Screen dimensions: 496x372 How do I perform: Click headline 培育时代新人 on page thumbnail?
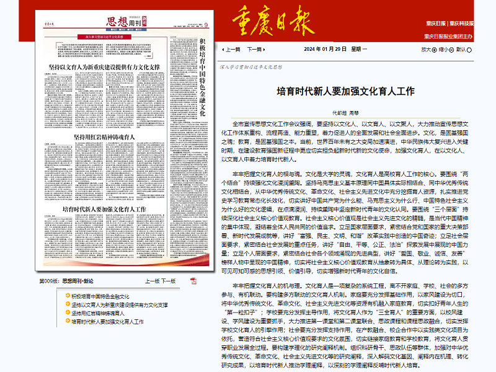104,209
